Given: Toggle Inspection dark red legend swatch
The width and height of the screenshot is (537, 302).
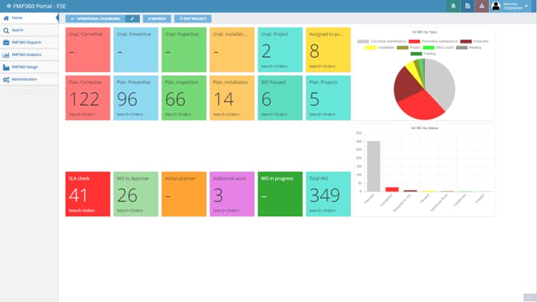Looking at the screenshot, I should pyautogui.click(x=466, y=42).
